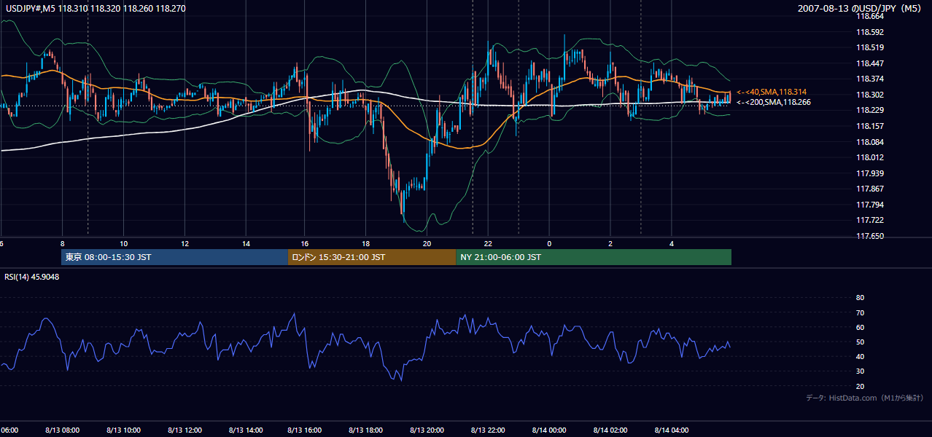Click price axis label 118.302

click(x=870, y=95)
